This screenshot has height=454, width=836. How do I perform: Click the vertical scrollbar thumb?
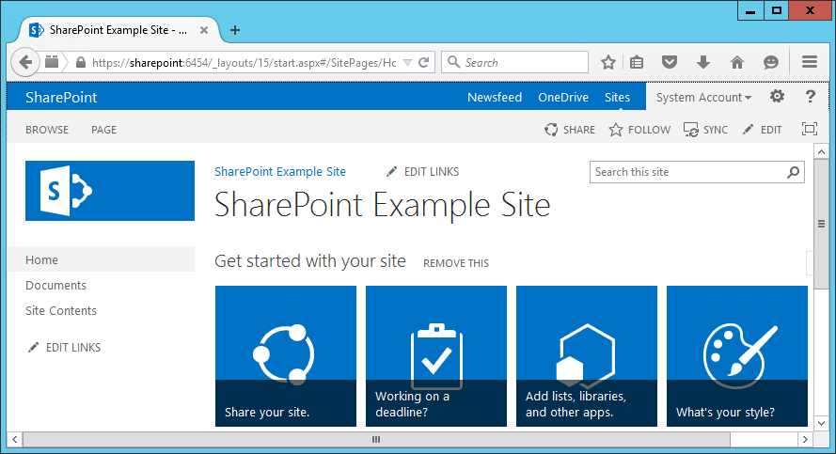[x=821, y=224]
